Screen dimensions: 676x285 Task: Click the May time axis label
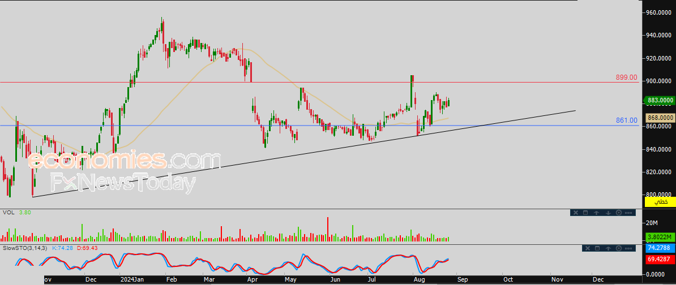[x=290, y=280]
